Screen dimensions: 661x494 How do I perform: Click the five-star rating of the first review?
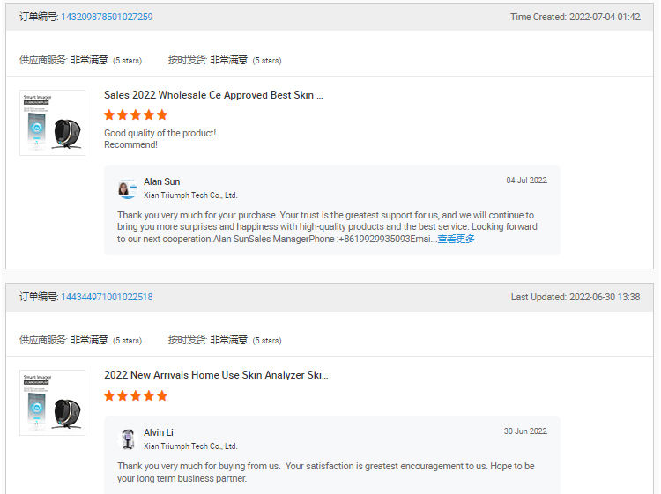[136, 114]
